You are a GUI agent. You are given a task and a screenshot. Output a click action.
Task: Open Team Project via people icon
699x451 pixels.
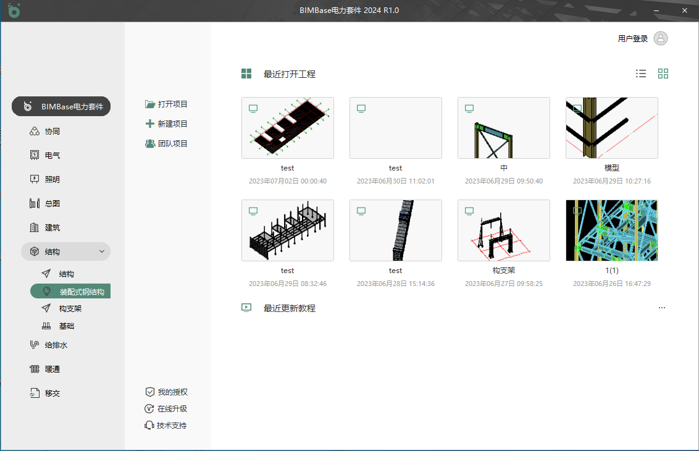(x=149, y=143)
